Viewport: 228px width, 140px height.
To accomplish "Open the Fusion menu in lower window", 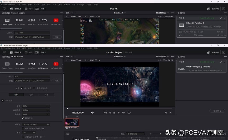I will 67,48.
